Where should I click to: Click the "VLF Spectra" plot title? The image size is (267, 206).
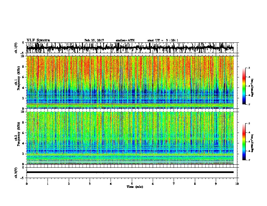click(38, 40)
